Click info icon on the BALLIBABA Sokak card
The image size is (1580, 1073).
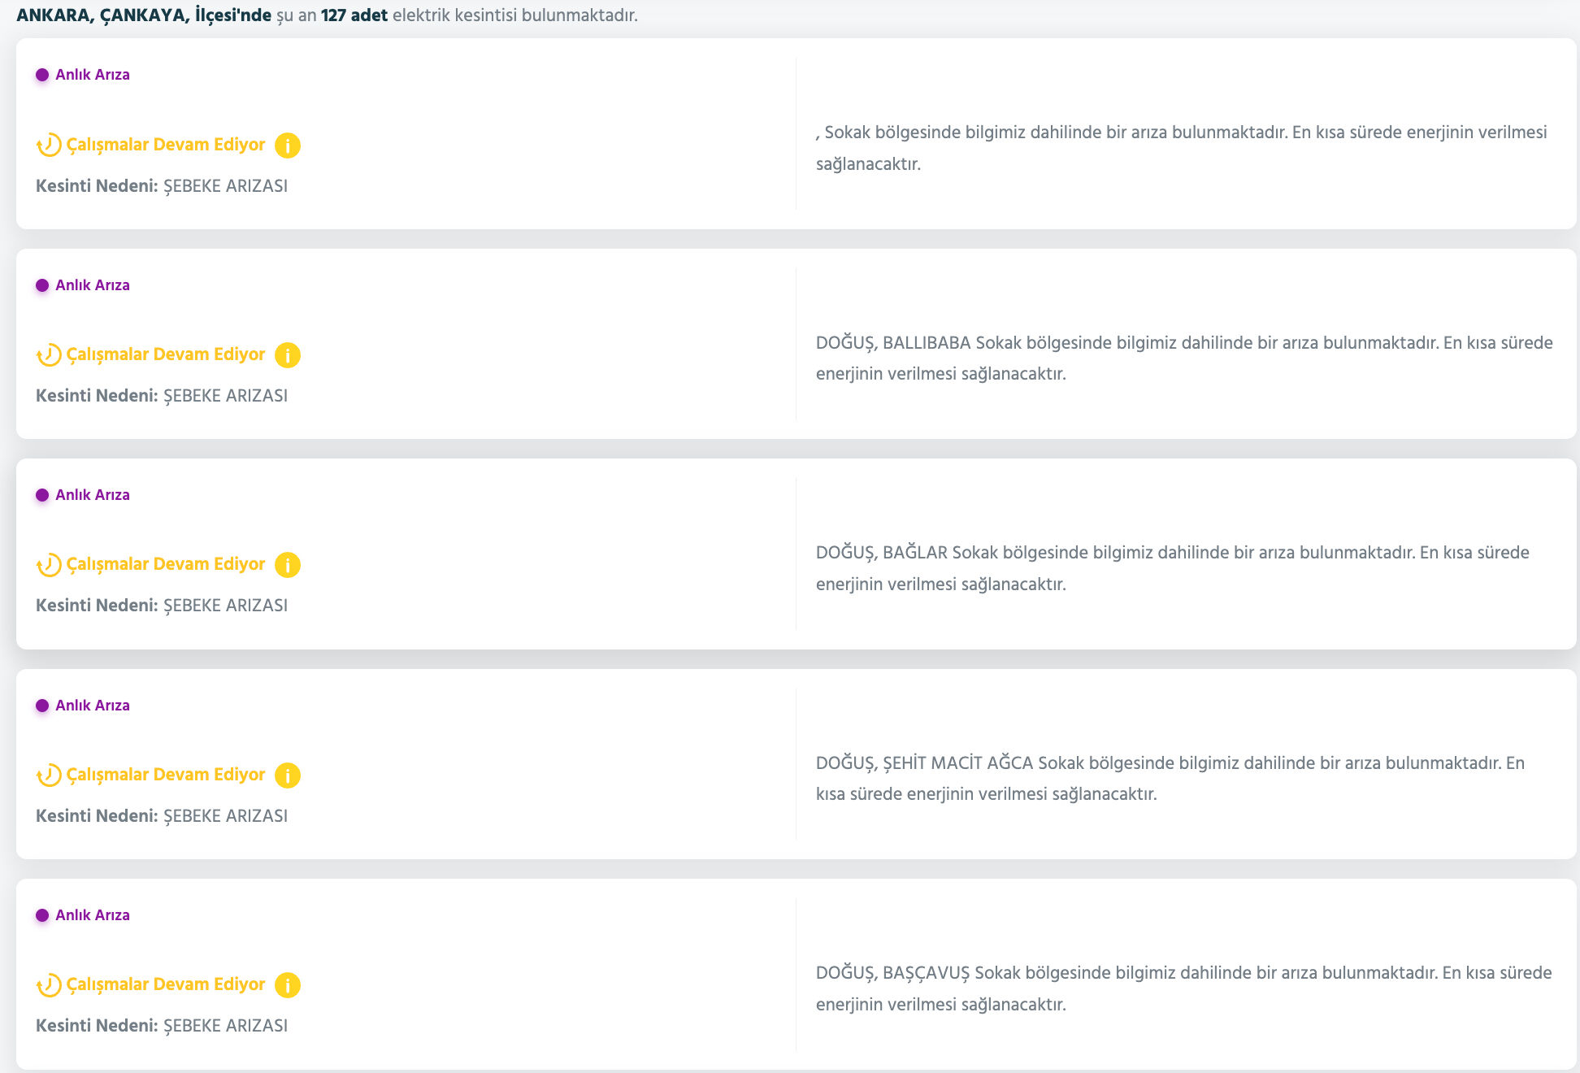288,355
